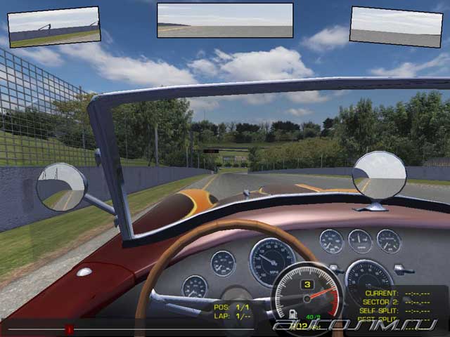This screenshot has height=337, width=450.
Task: Click the track progress bar at bottom
Action: coord(131,329)
